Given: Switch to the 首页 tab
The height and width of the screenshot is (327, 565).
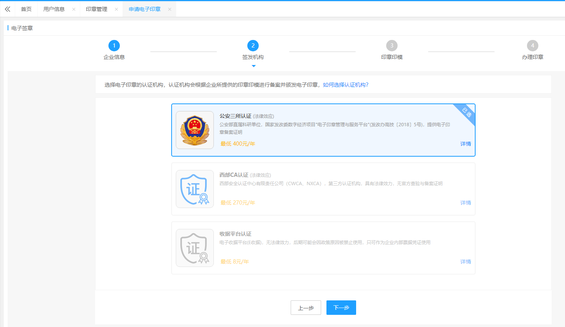Looking at the screenshot, I should pyautogui.click(x=26, y=9).
